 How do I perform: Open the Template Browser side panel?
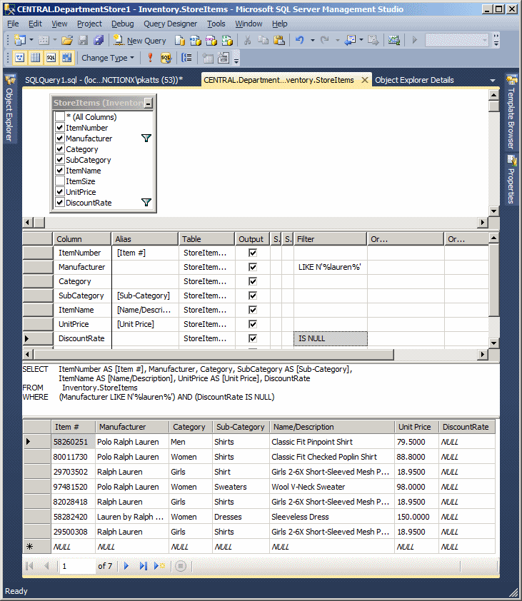click(x=511, y=112)
